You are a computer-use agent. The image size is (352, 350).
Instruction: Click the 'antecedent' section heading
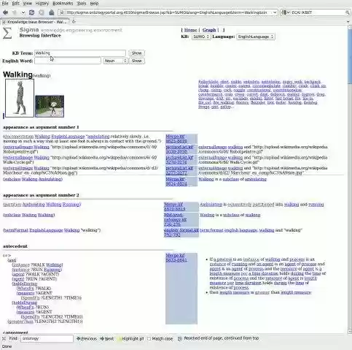[15, 246]
